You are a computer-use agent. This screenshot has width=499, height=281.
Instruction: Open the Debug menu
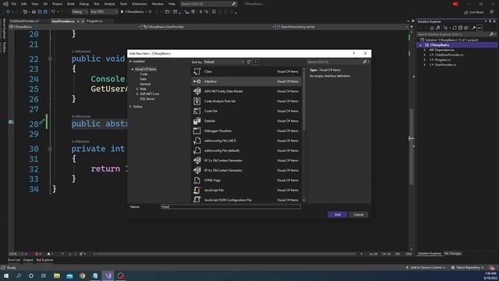84,4
